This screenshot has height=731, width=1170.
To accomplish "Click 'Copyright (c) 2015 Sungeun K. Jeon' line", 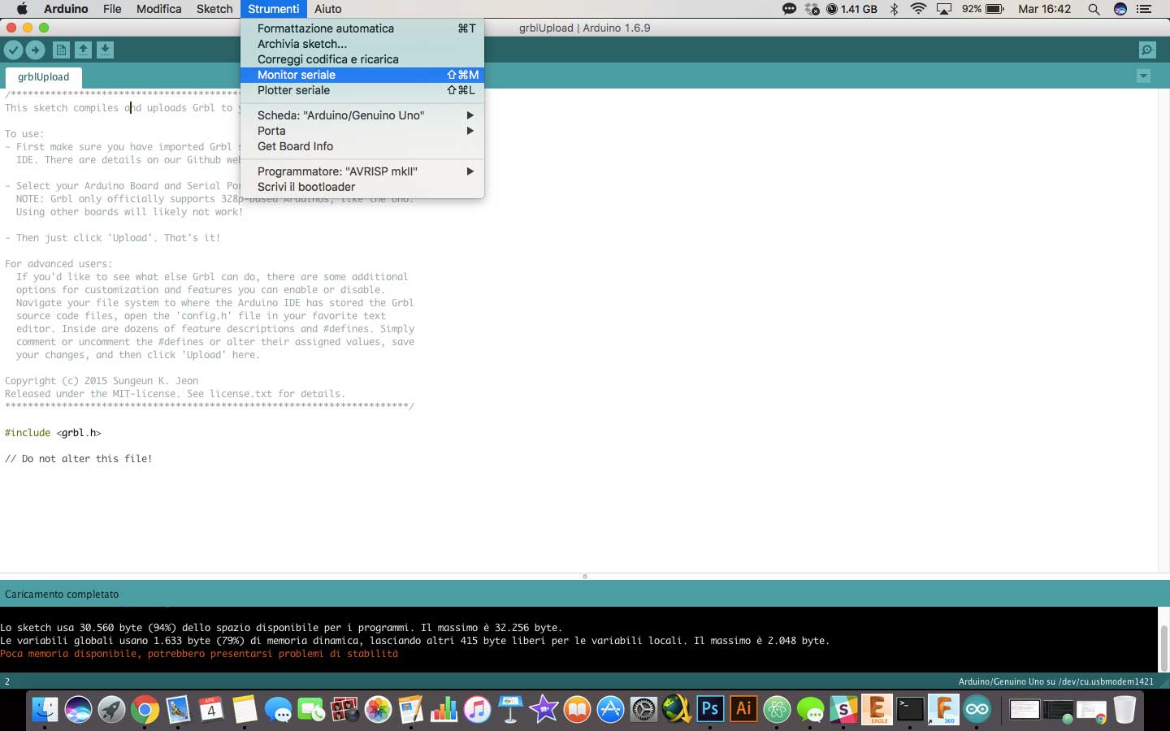I will [102, 381].
